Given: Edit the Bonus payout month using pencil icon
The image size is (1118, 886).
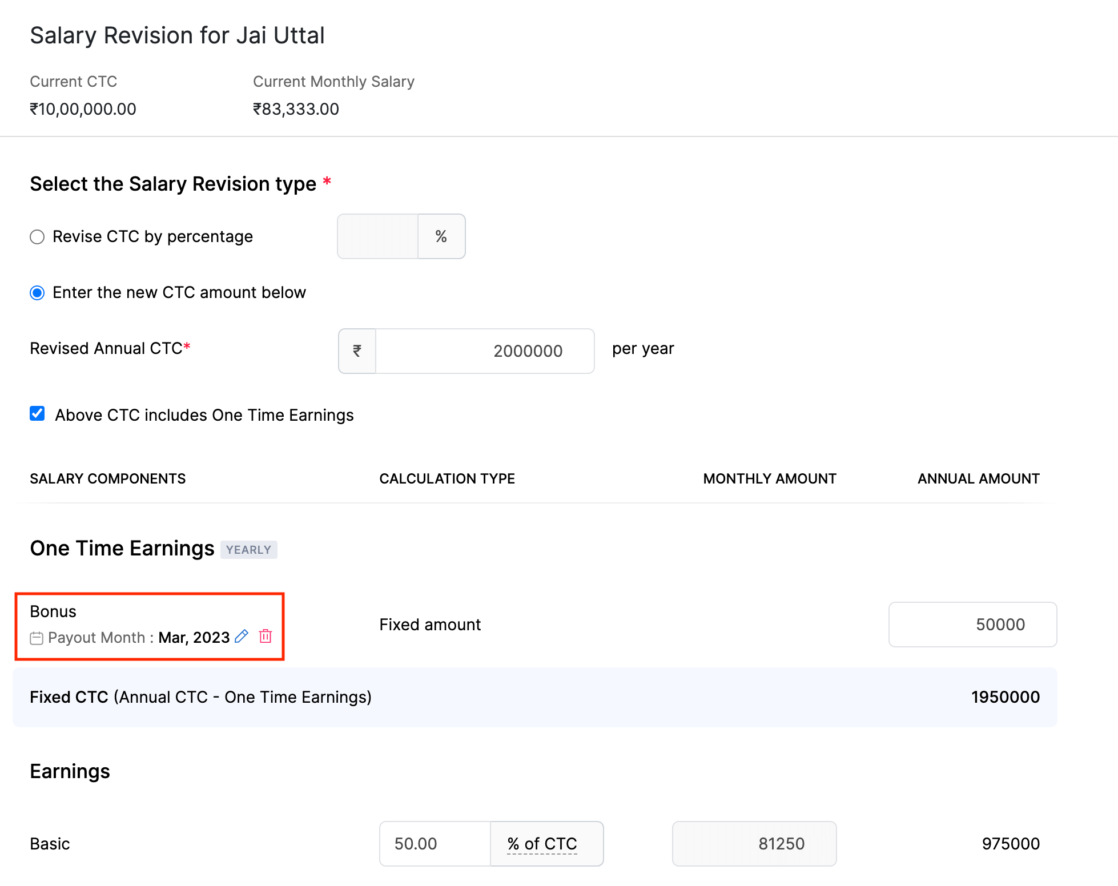Looking at the screenshot, I should pyautogui.click(x=242, y=636).
